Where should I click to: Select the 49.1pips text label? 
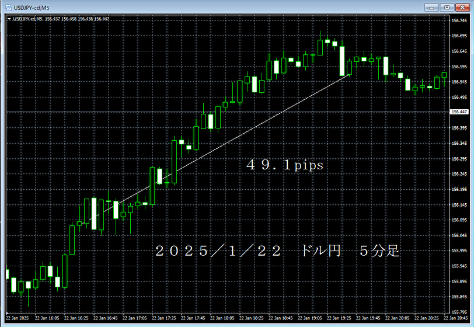pos(285,165)
